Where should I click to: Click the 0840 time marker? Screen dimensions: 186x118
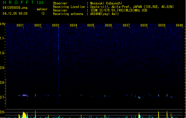pyautogui.click(x=179, y=25)
